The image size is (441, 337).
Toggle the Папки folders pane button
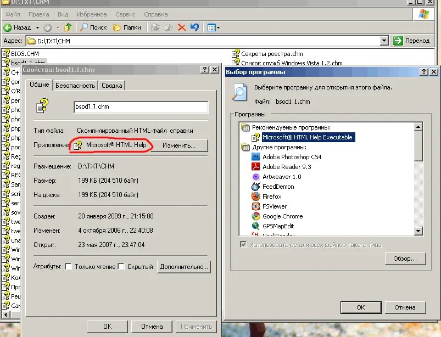pos(127,27)
